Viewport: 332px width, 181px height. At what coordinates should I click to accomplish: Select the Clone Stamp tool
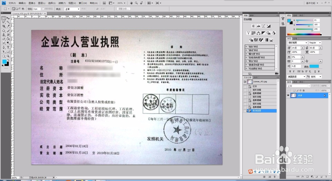point(4,35)
